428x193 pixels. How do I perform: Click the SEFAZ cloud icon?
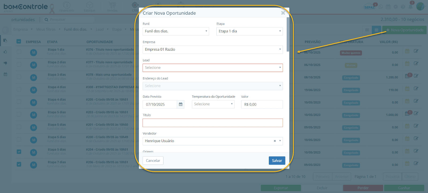click(x=370, y=7)
